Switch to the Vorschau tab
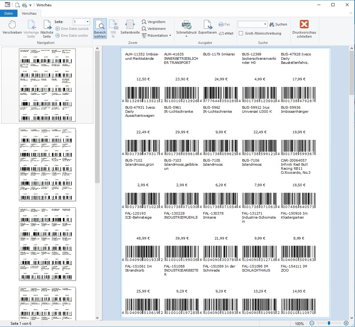The image size is (355, 327). coord(29,13)
